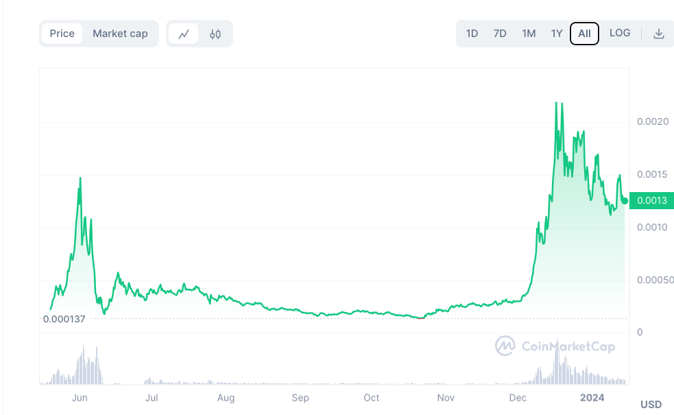Toggle LOG scale for the chart
The width and height of the screenshot is (674, 415).
point(620,33)
